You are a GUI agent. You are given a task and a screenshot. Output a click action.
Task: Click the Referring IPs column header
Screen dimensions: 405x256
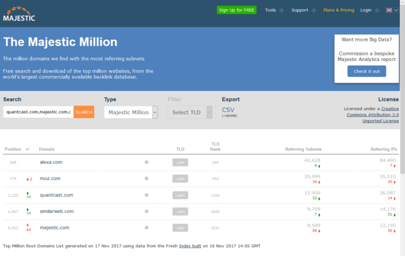(384, 149)
